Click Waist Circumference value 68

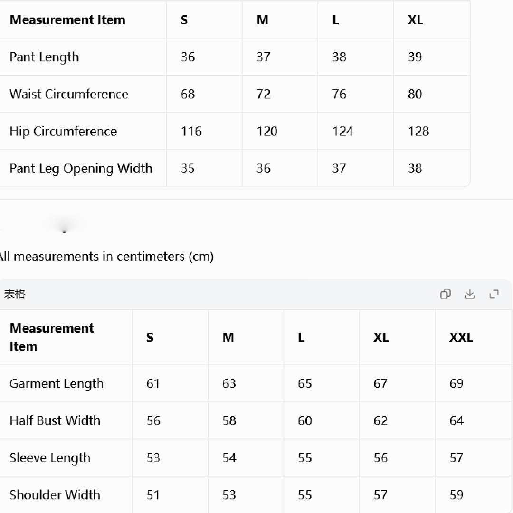[x=188, y=94]
